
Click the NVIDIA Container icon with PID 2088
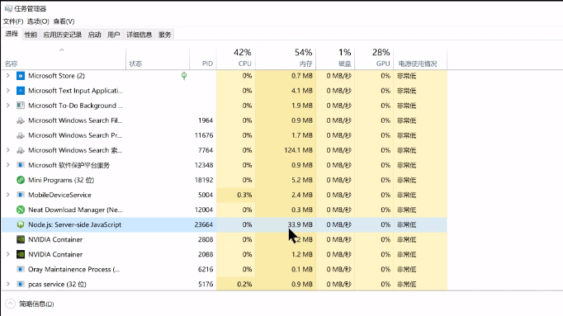21,254
